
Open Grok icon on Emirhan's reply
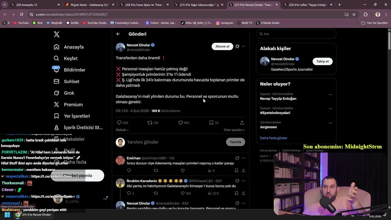pos(237,158)
